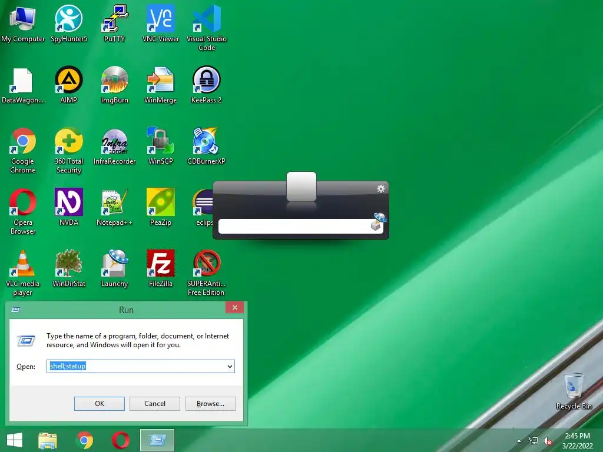This screenshot has height=452, width=603.
Task: Select the AIMP desktop icon
Action: [69, 85]
